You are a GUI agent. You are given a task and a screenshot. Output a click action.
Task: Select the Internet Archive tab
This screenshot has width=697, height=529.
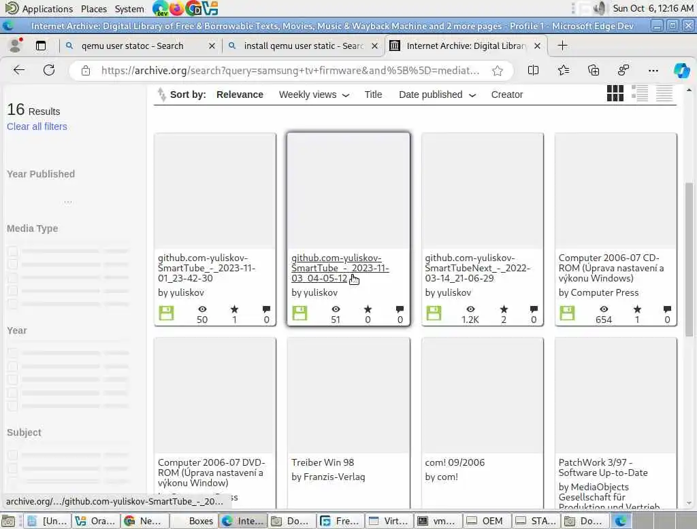tap(466, 46)
